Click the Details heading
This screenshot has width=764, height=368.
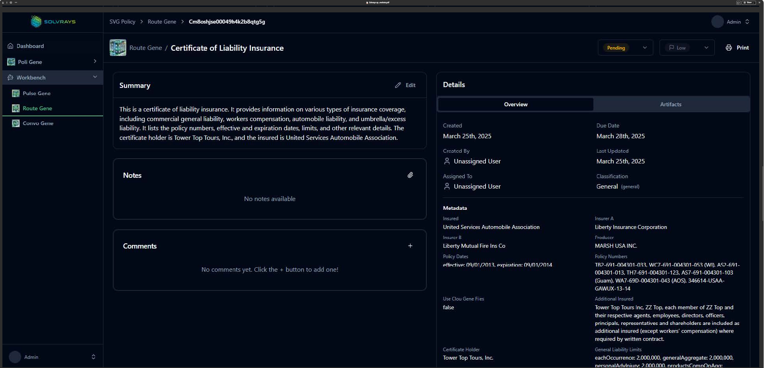pos(454,85)
